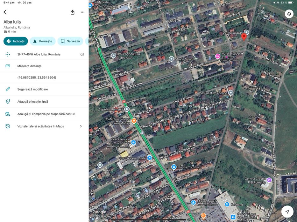
Task: Tap Kaufland shopping cart marker
Action: (227, 204)
